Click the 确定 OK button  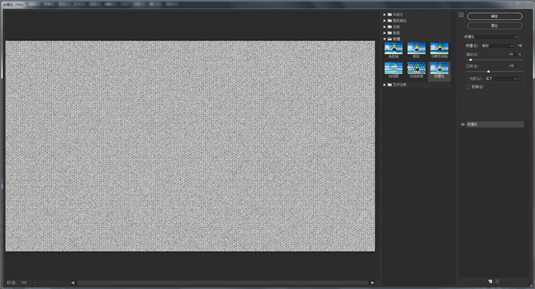tap(494, 16)
